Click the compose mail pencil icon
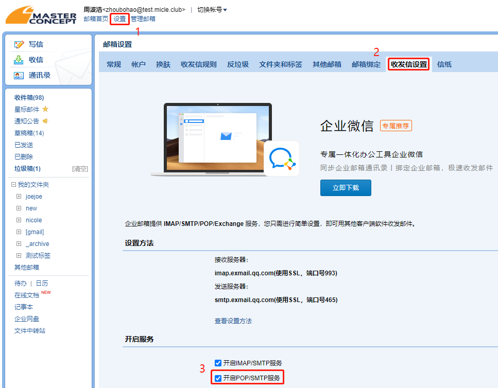The image size is (498, 388). [x=19, y=44]
